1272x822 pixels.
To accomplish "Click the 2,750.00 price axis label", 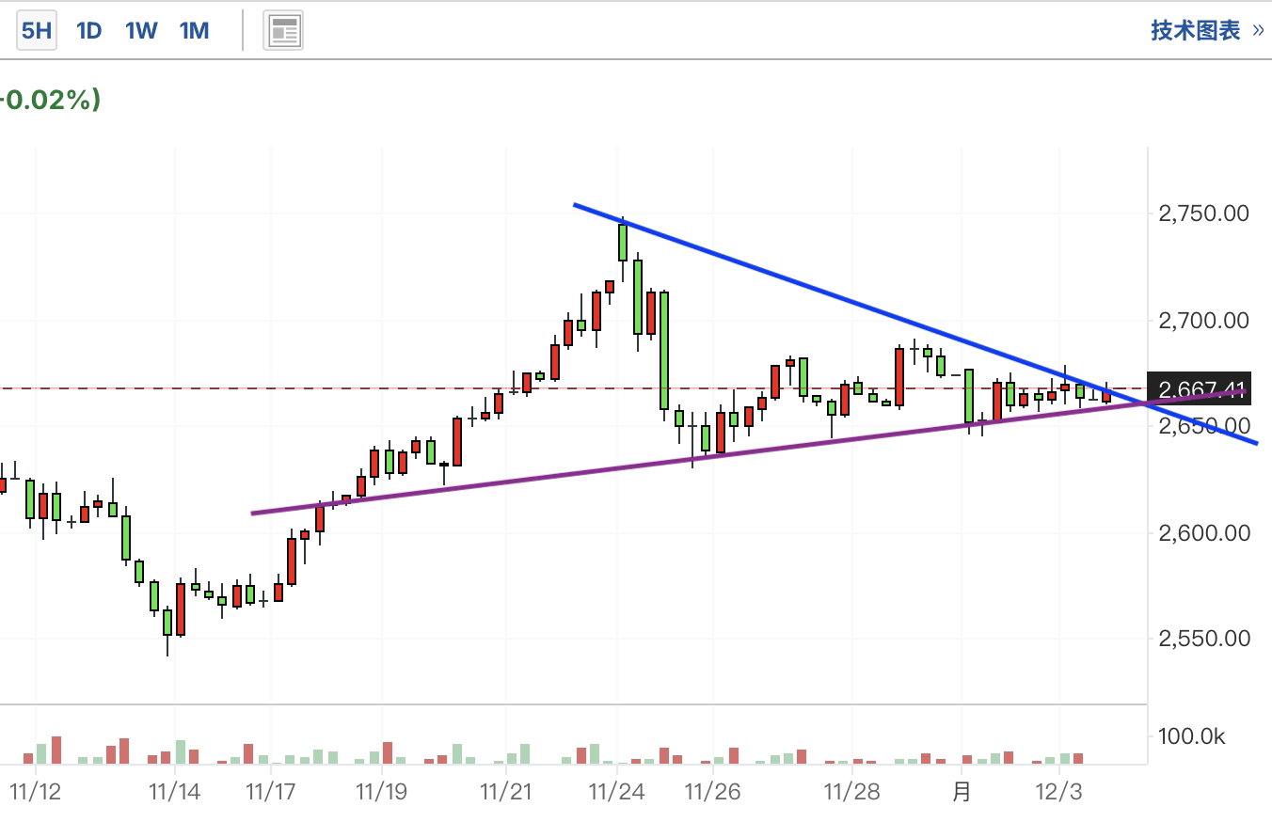I will 1203,213.
